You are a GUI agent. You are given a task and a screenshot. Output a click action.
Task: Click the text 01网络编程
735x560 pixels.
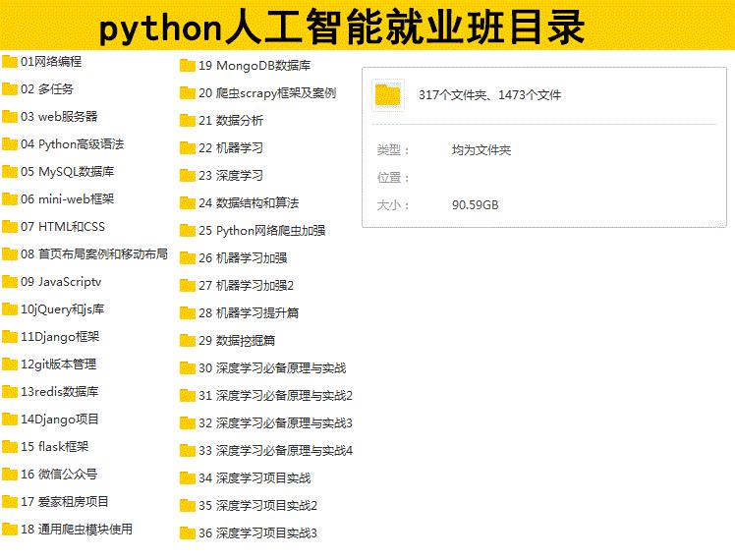[x=51, y=61]
